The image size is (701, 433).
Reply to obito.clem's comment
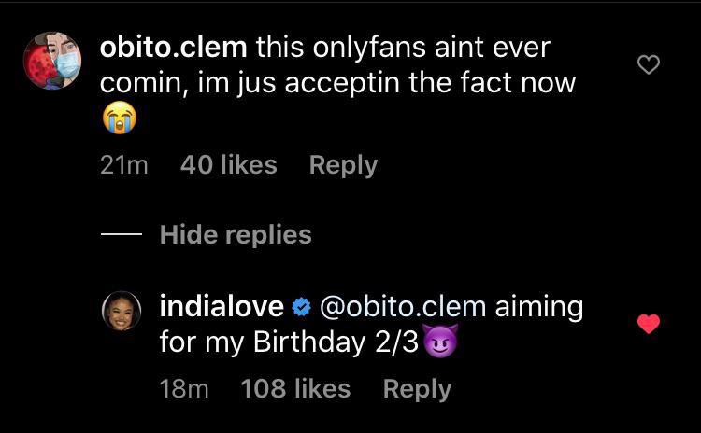(343, 165)
